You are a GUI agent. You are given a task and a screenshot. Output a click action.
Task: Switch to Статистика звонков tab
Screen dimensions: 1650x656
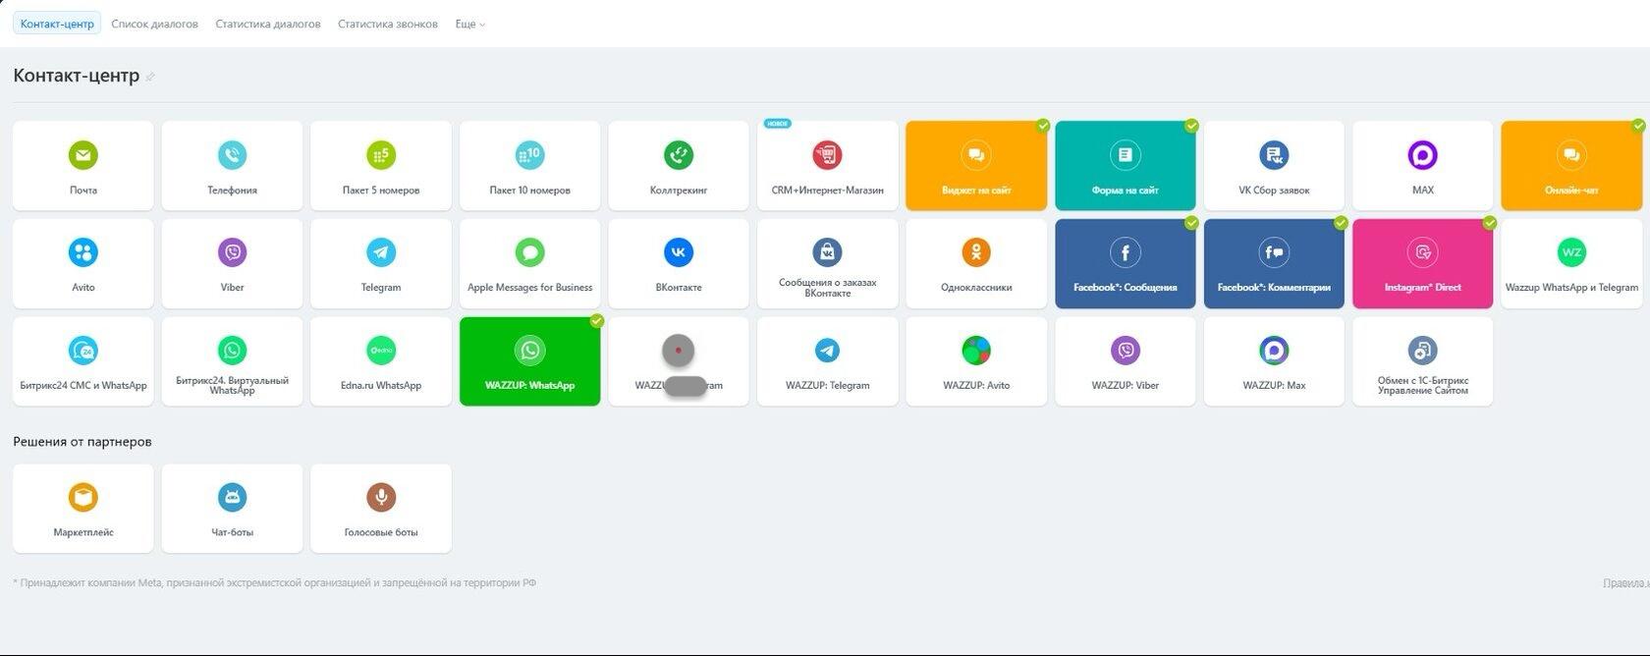(388, 24)
